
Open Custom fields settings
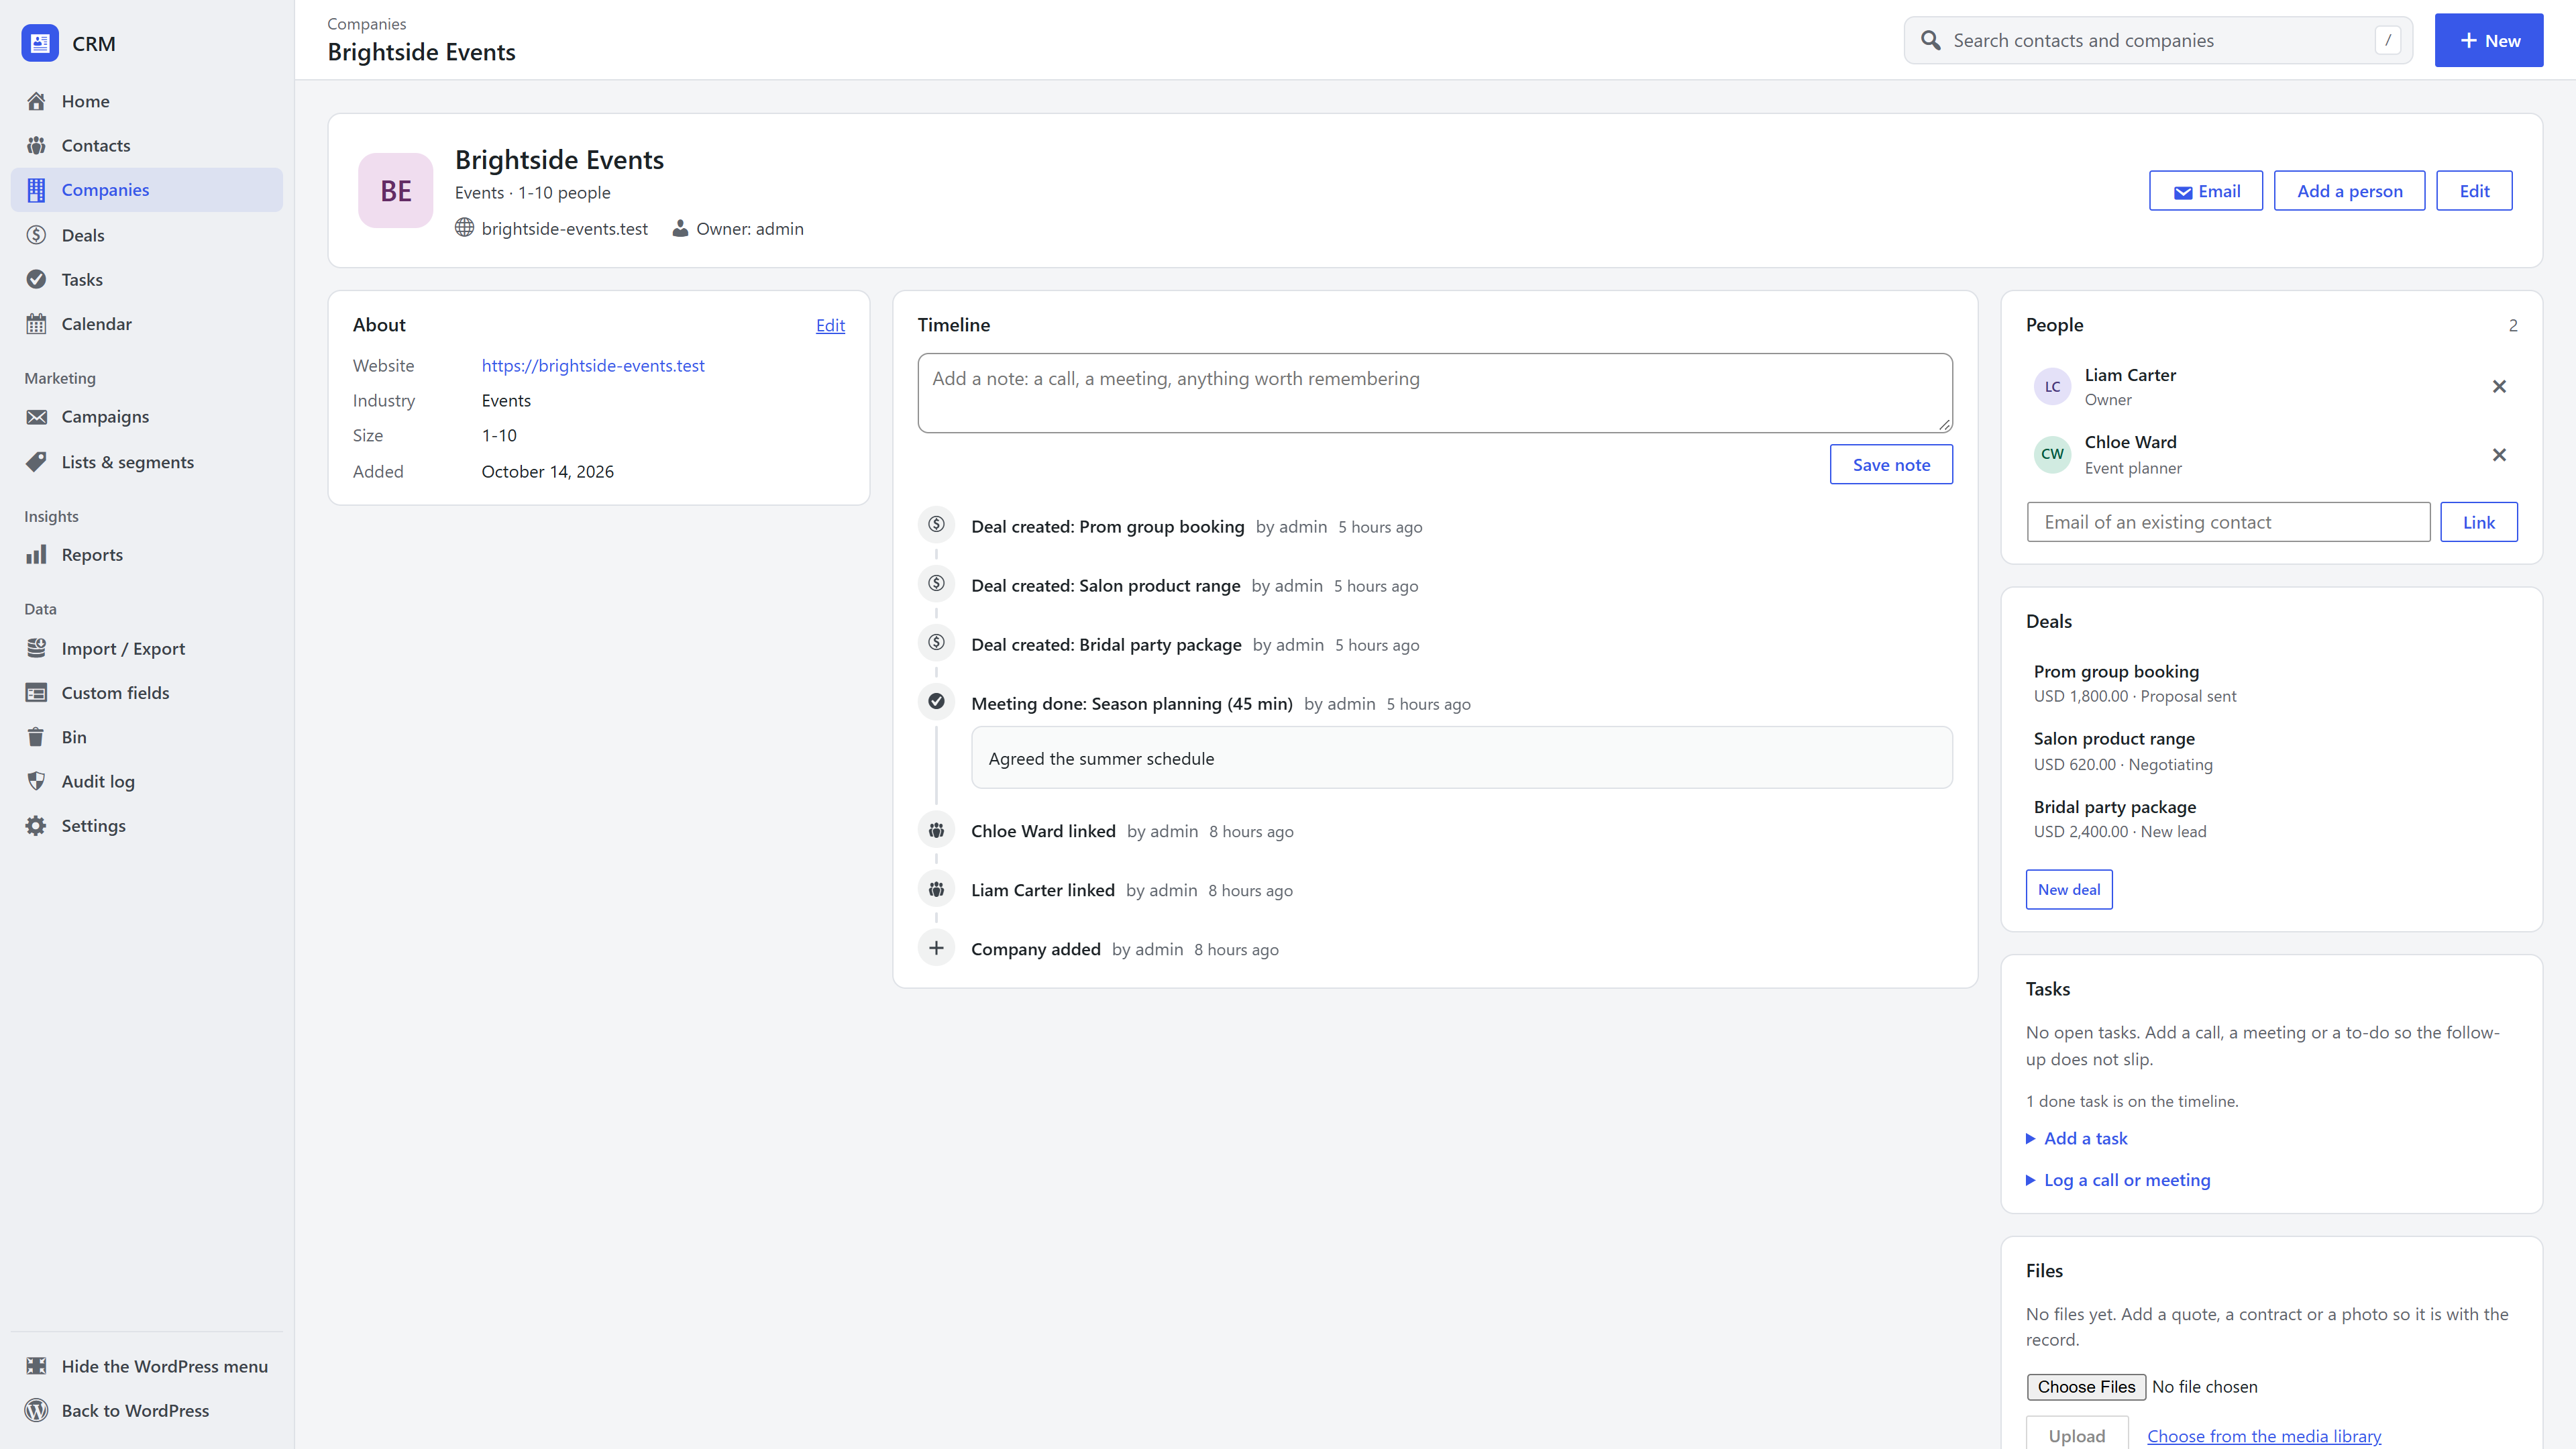(x=147, y=692)
